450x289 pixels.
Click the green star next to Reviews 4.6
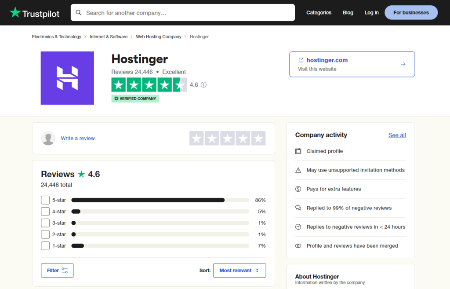pyautogui.click(x=81, y=174)
